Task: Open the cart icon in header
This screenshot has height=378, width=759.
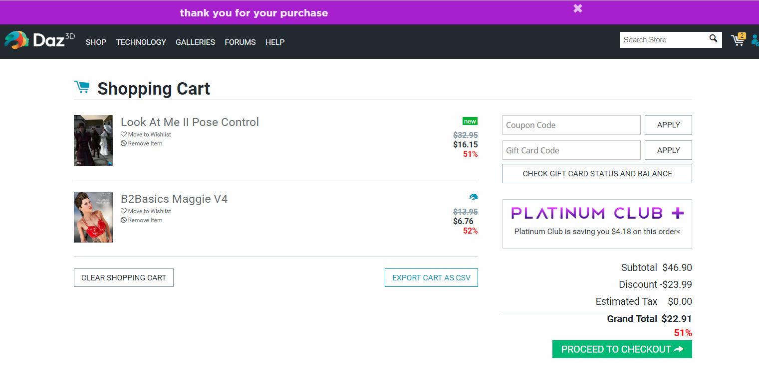Action: tap(738, 40)
